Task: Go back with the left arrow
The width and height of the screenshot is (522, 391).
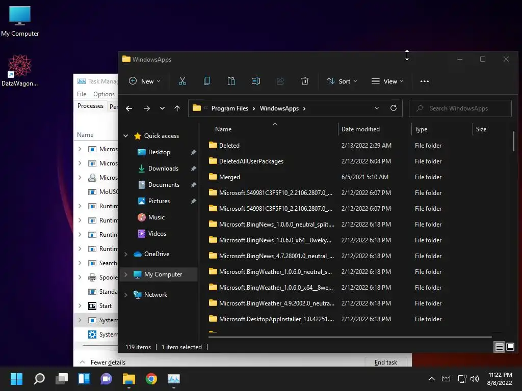Action: pyautogui.click(x=129, y=108)
